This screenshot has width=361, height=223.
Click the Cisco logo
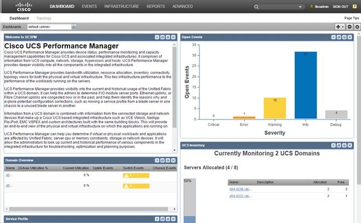[24, 7]
